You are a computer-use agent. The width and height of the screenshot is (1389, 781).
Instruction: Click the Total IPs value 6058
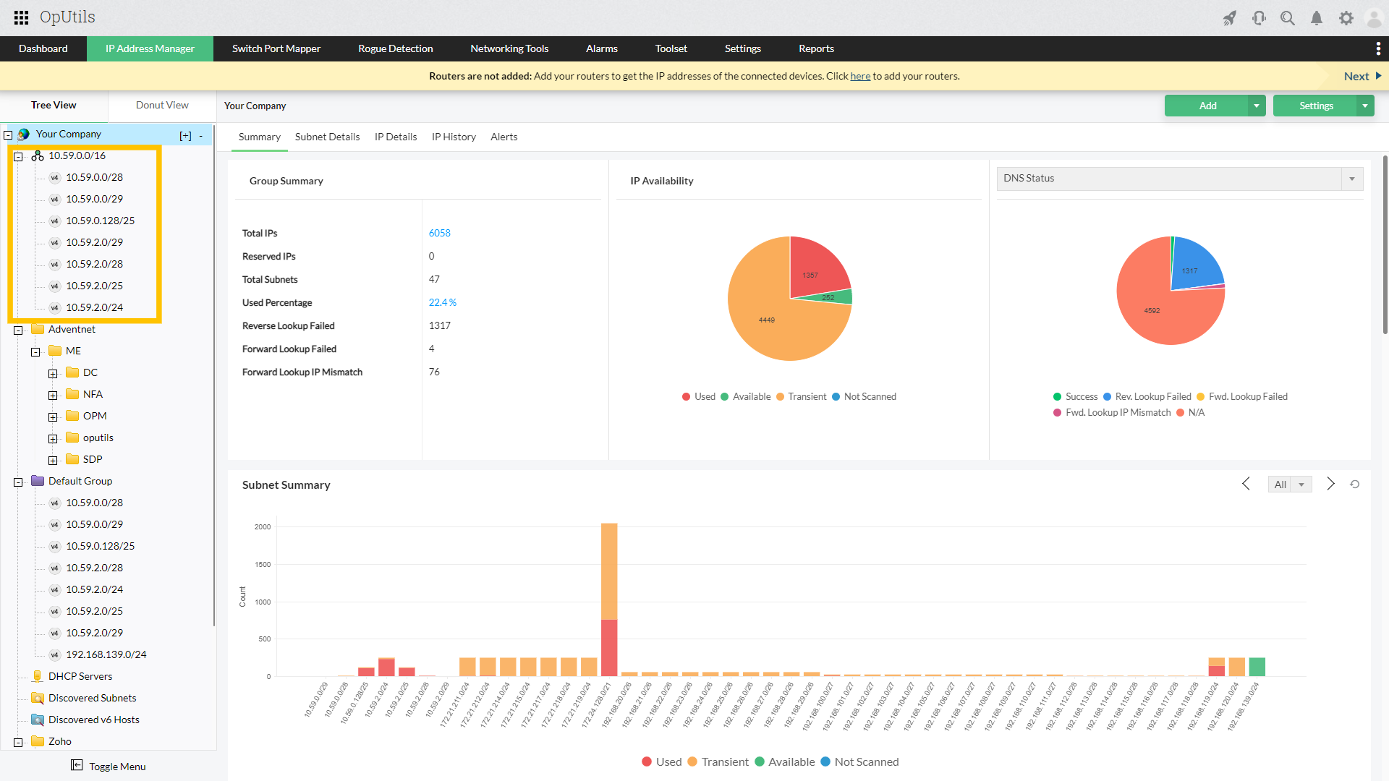click(439, 233)
